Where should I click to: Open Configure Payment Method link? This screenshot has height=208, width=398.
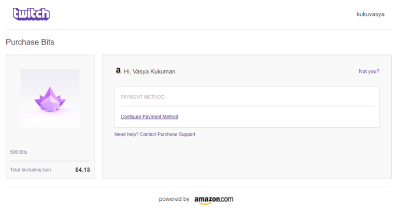149,117
